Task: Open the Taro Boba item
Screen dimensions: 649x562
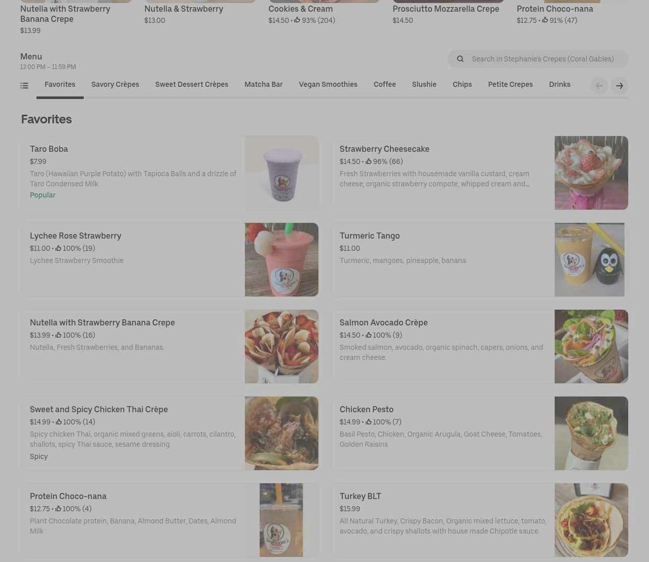Action: click(170, 173)
